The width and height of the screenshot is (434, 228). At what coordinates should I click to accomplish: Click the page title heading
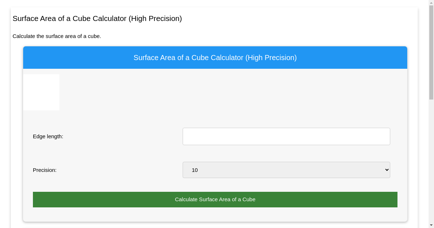pyautogui.click(x=97, y=18)
